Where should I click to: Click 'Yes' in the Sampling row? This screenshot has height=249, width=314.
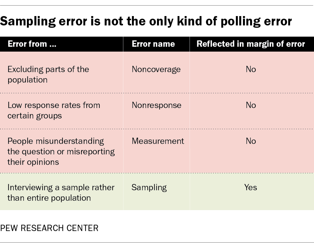[x=251, y=187]
